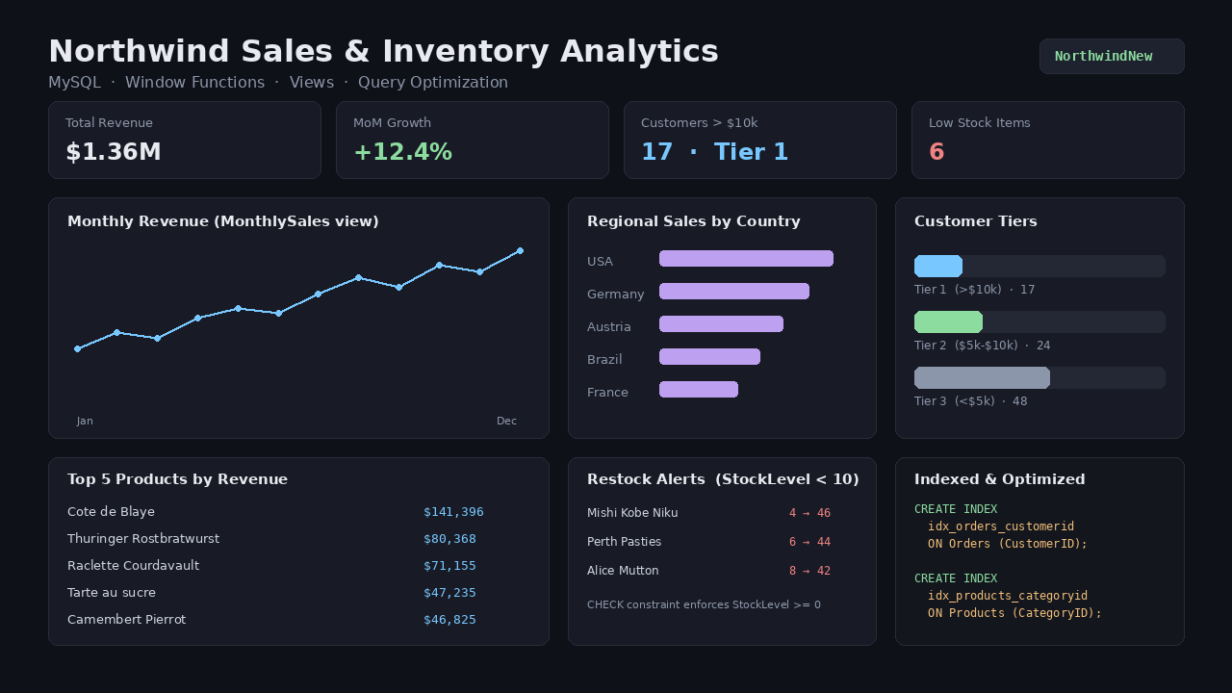Image resolution: width=1232 pixels, height=693 pixels.
Task: Click the Low Stock Items value 6
Action: pyautogui.click(x=937, y=152)
